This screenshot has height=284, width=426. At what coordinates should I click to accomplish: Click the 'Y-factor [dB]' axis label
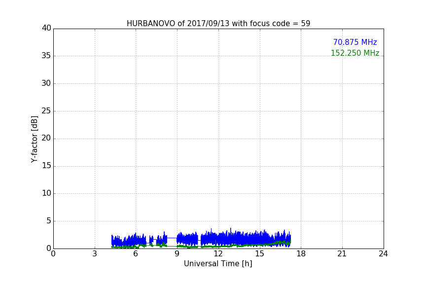pyautogui.click(x=34, y=139)
